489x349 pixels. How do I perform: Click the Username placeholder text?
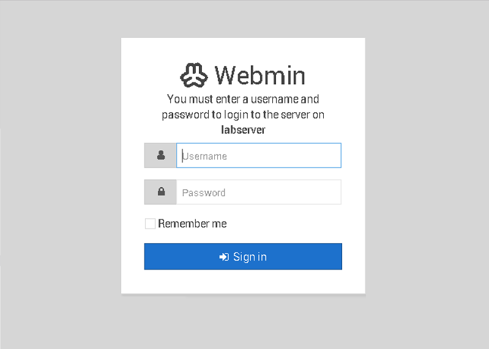coord(204,156)
